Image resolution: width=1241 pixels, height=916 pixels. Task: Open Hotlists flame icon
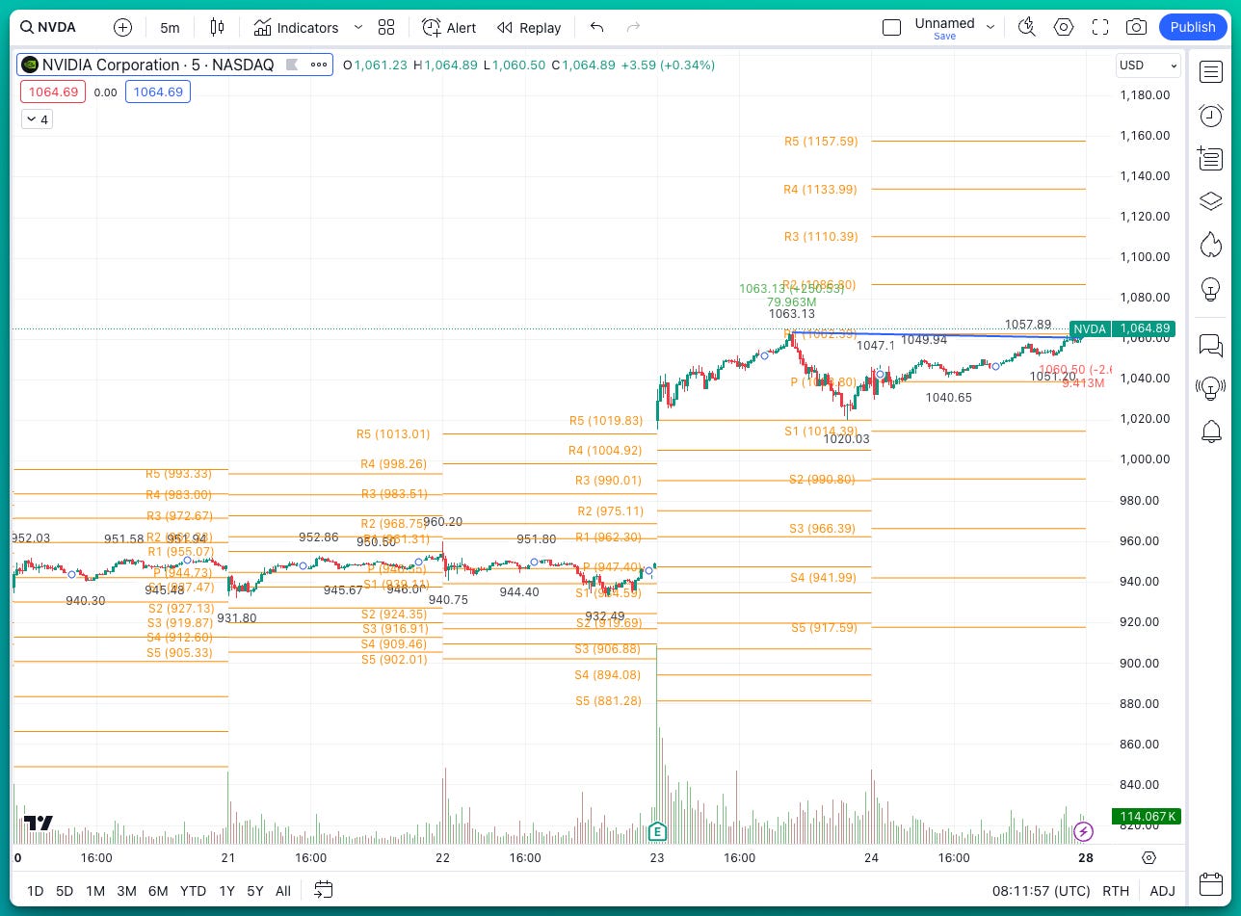click(1211, 245)
